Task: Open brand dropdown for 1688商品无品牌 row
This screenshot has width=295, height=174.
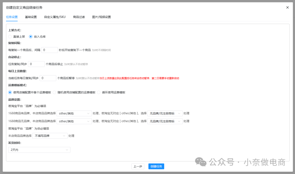Action: pyautogui.click(x=74, y=121)
